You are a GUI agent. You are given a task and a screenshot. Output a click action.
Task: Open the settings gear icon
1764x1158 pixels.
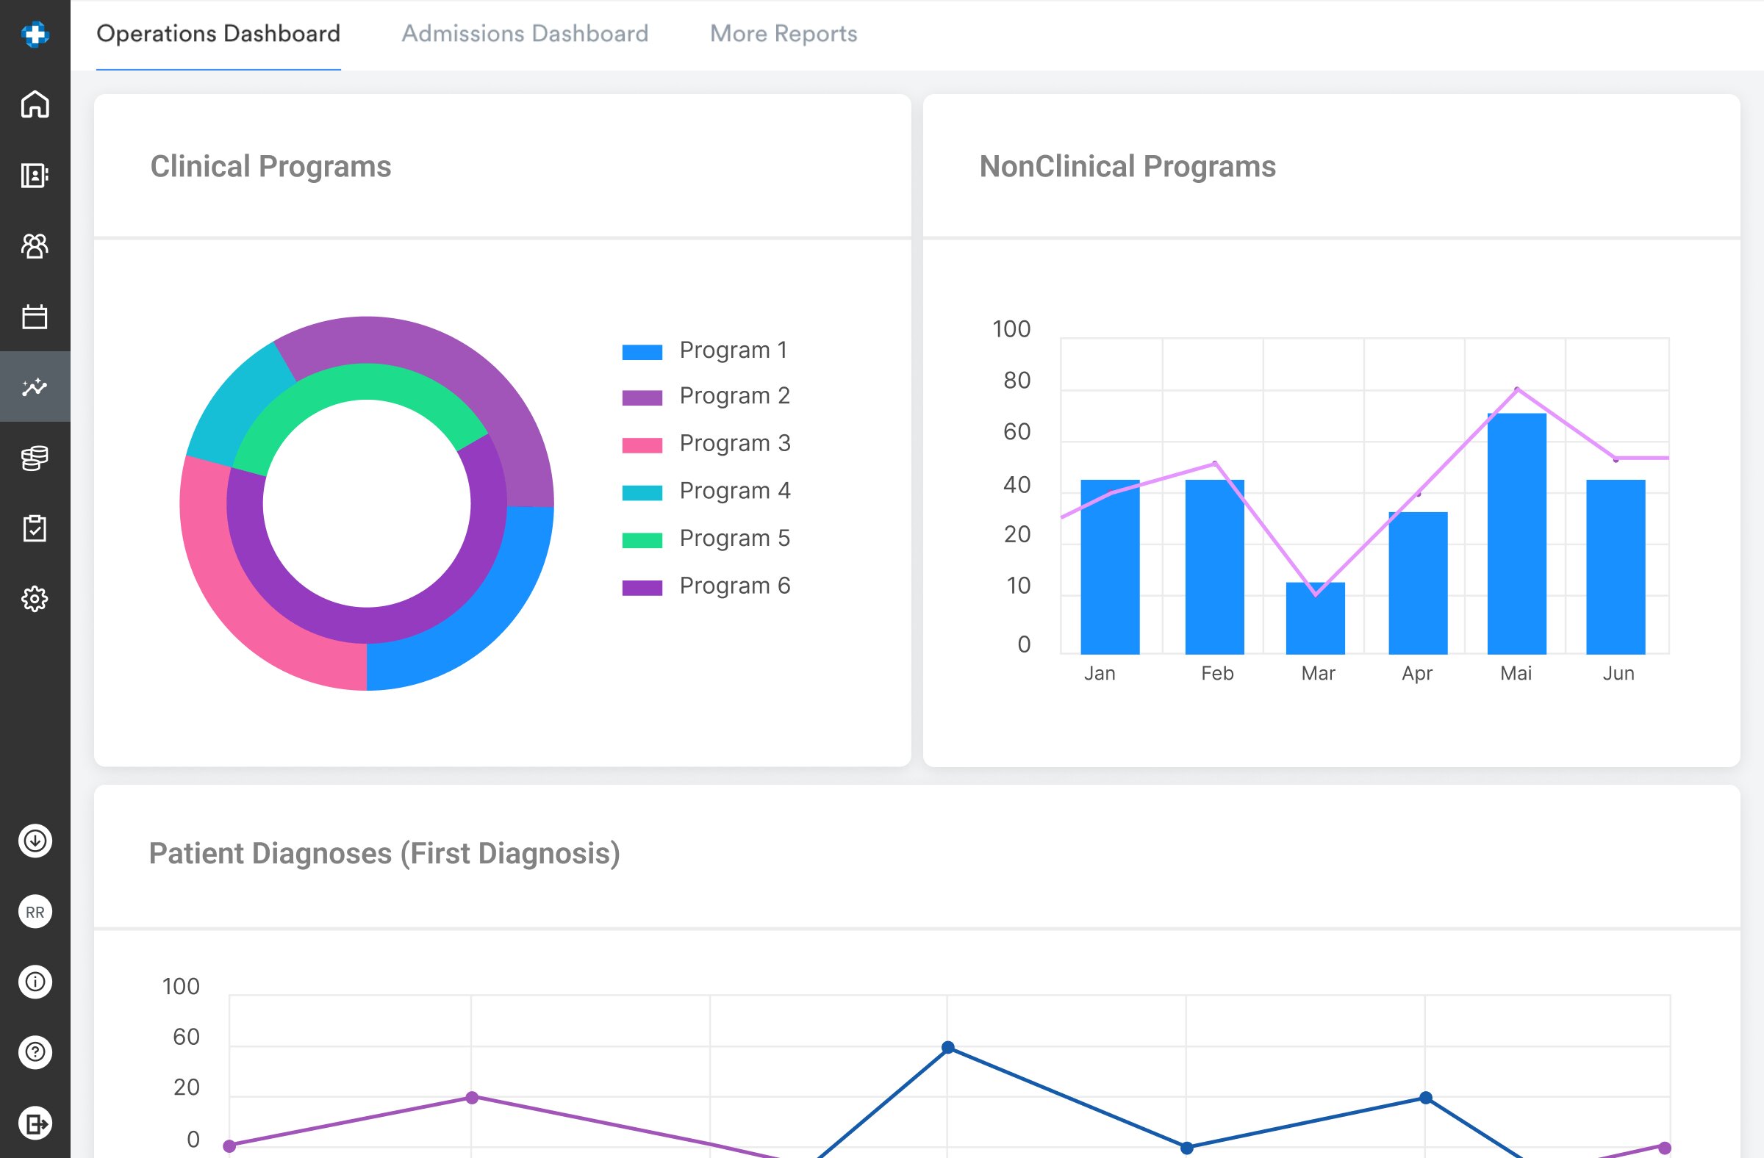[x=35, y=599]
